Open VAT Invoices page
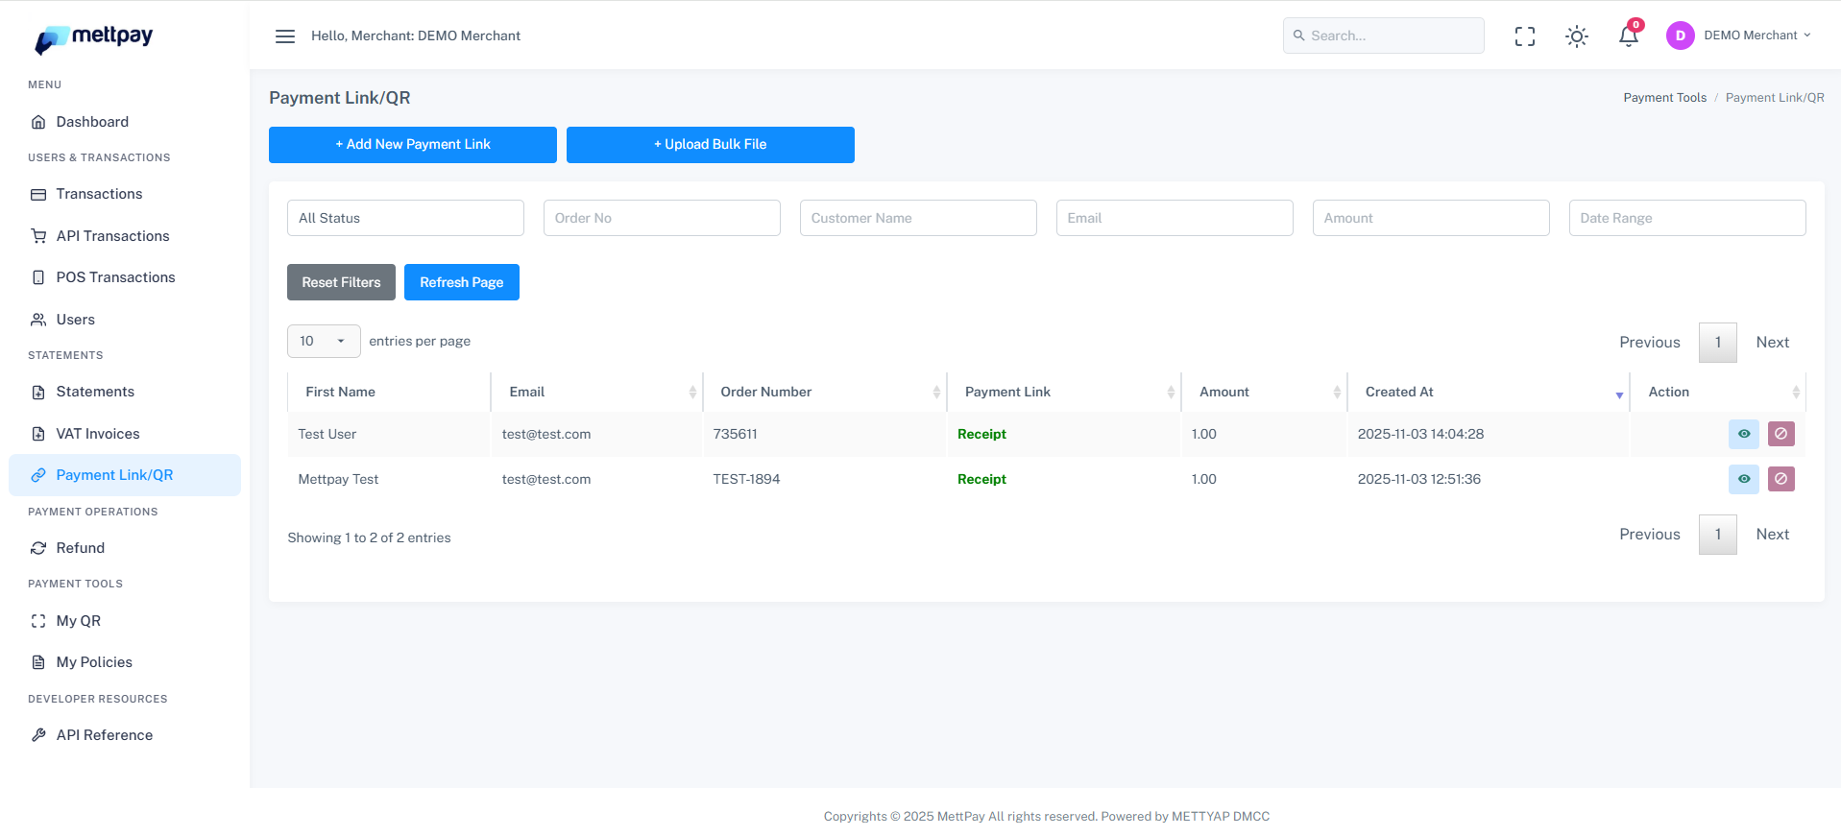Screen dimensions: 1841x836 click(x=98, y=434)
